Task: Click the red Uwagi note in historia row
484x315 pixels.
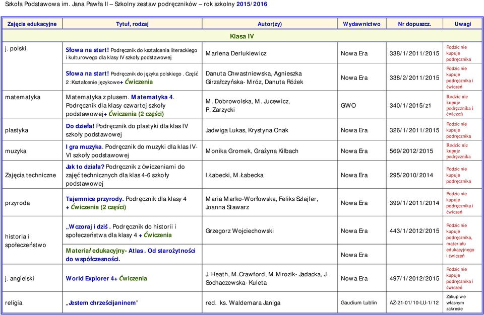Action: pos(460,241)
